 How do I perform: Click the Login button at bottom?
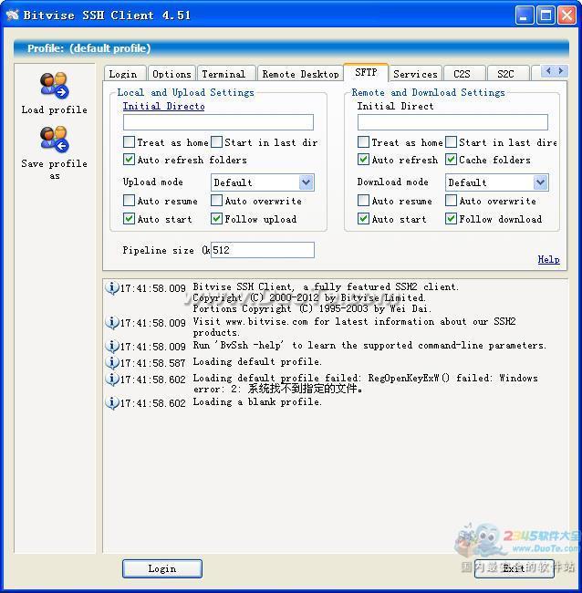click(x=162, y=568)
